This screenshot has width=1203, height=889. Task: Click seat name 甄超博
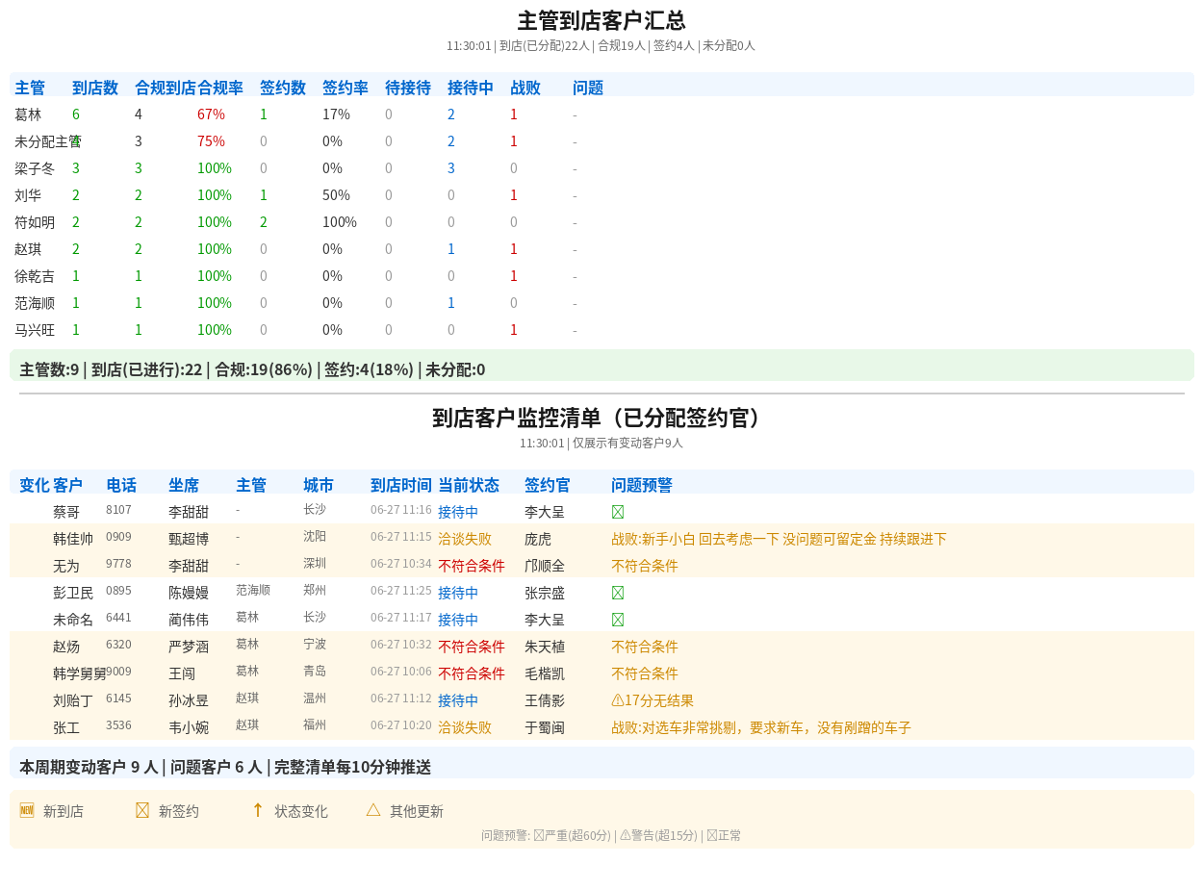point(189,539)
